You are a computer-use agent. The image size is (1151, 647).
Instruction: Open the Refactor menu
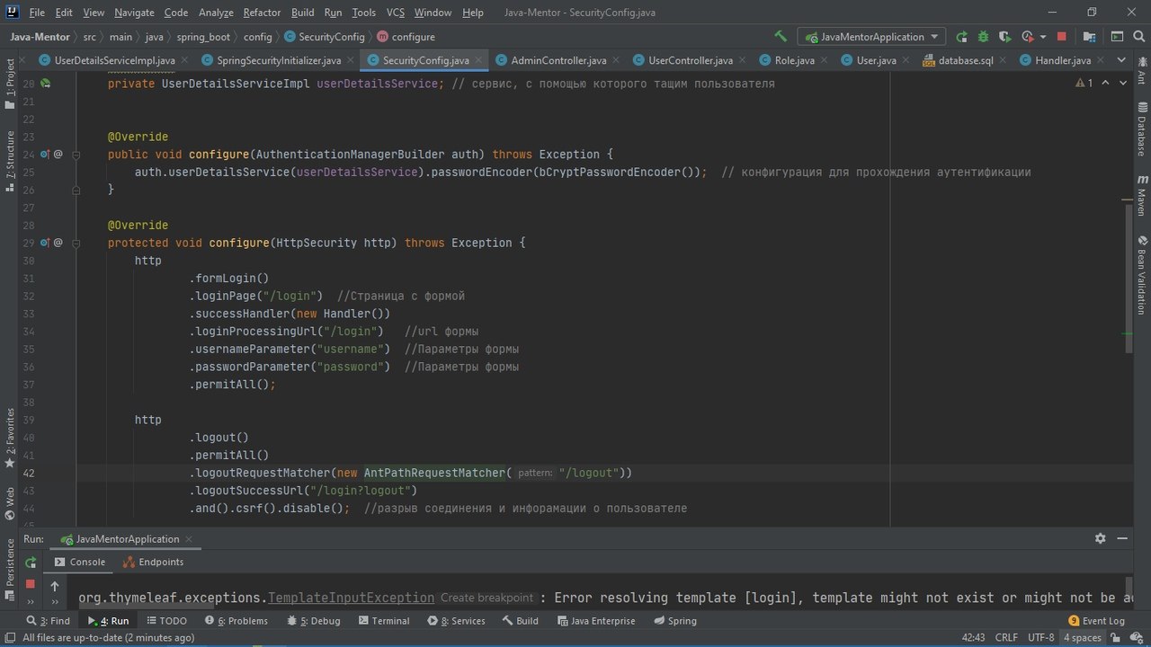pyautogui.click(x=262, y=13)
